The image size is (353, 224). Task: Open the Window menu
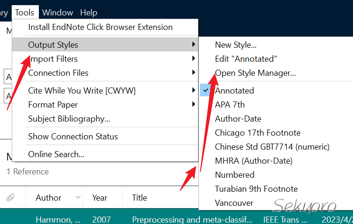(58, 13)
